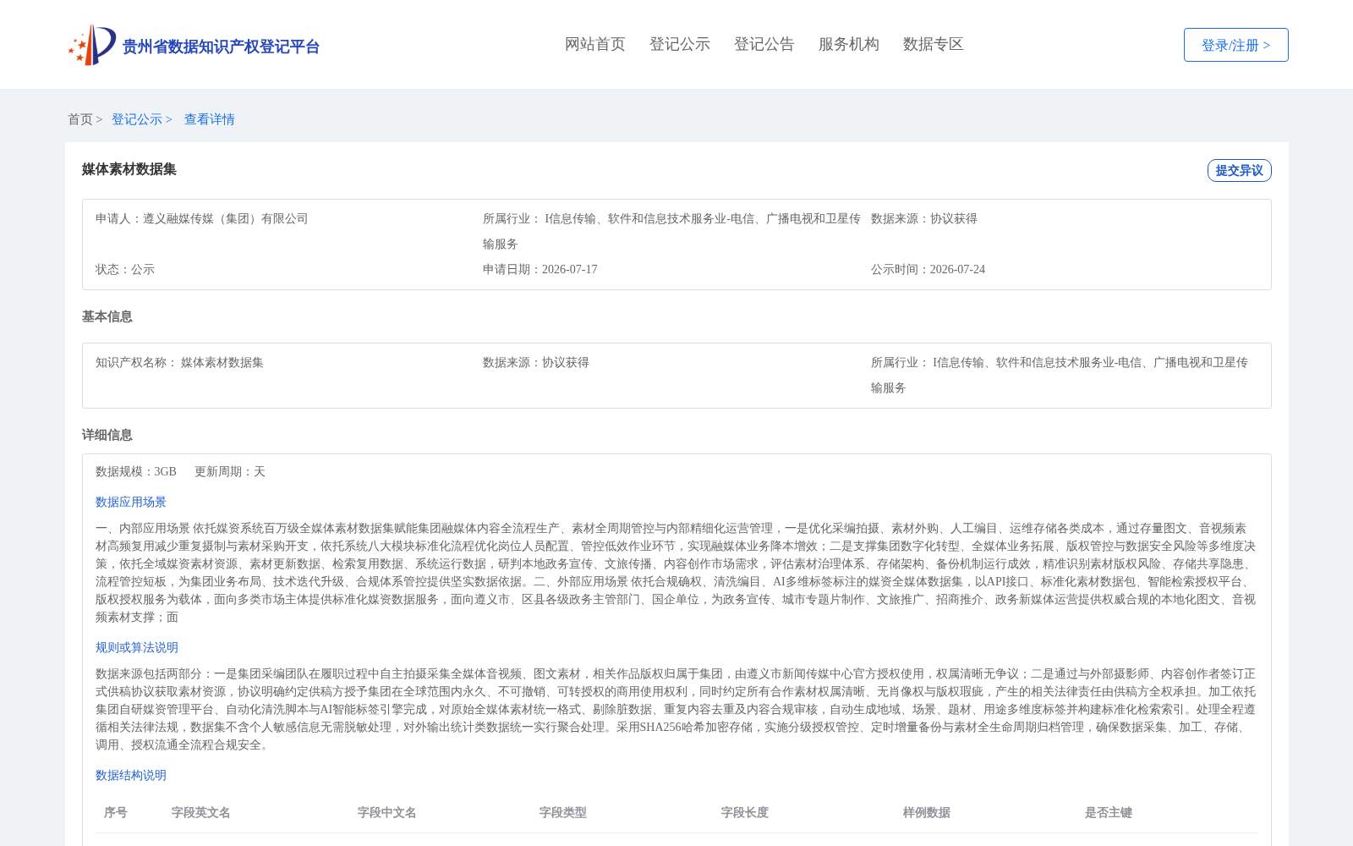This screenshot has height=846, width=1353.
Task: Click 数据结构说明 subsection label
Action: [131, 775]
